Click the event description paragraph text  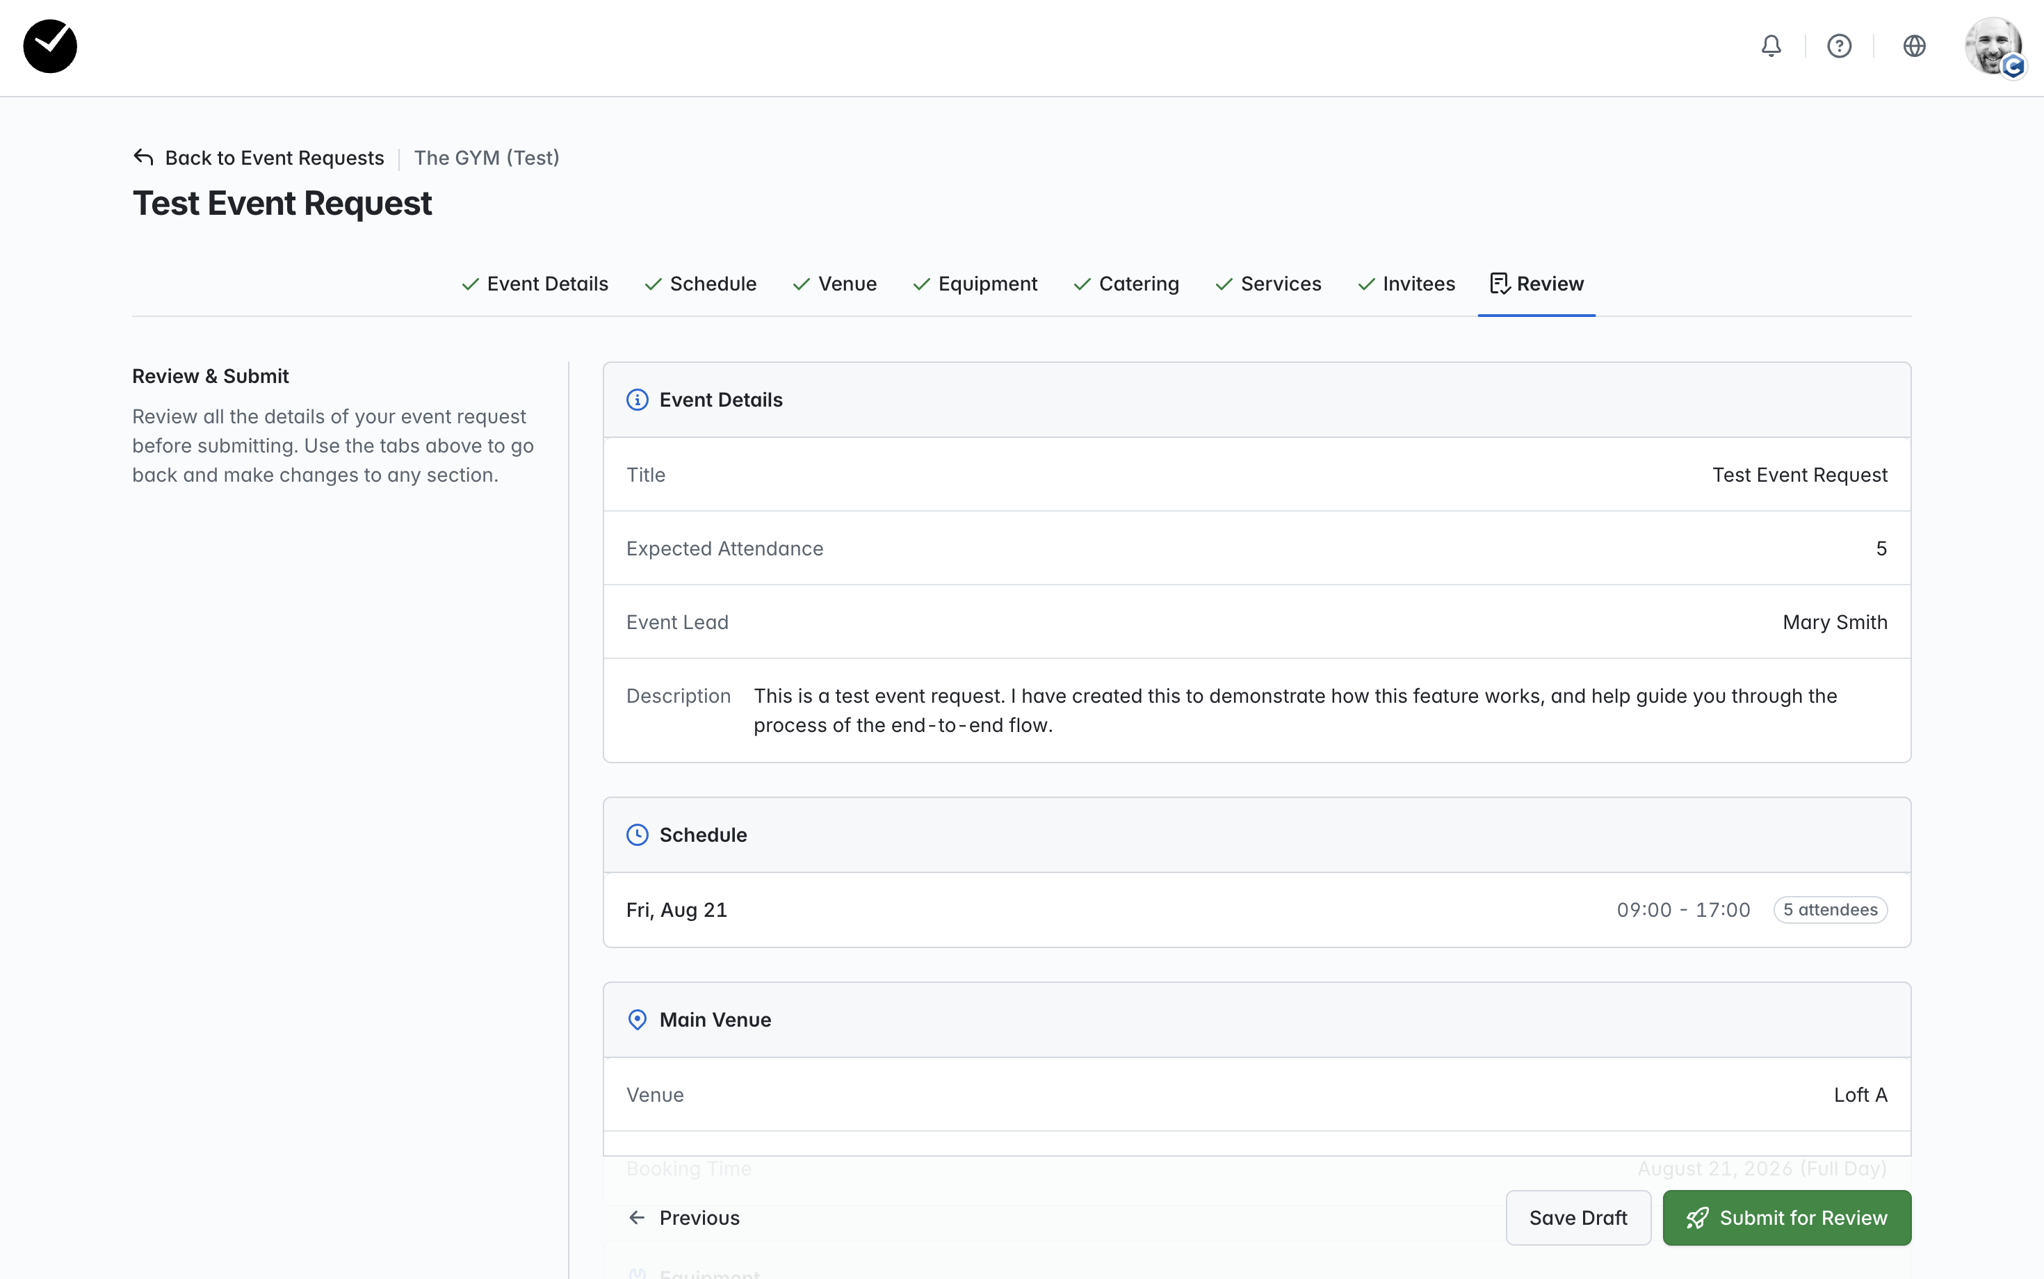[1295, 710]
